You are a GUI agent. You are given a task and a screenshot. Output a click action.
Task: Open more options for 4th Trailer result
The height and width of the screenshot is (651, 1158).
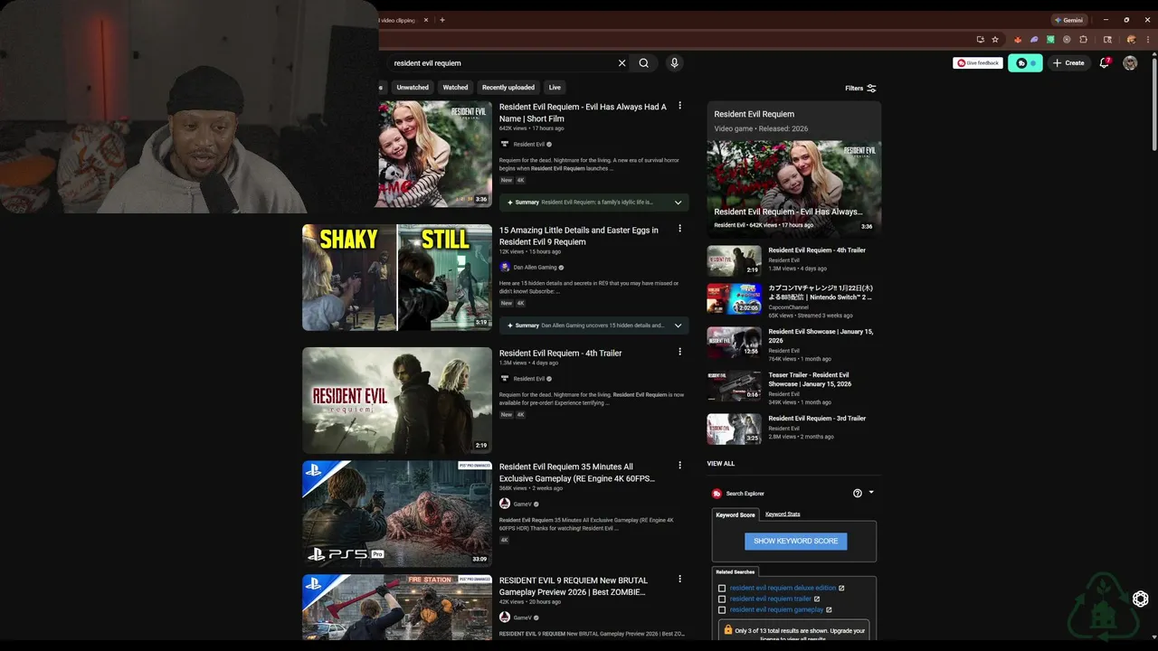(680, 352)
